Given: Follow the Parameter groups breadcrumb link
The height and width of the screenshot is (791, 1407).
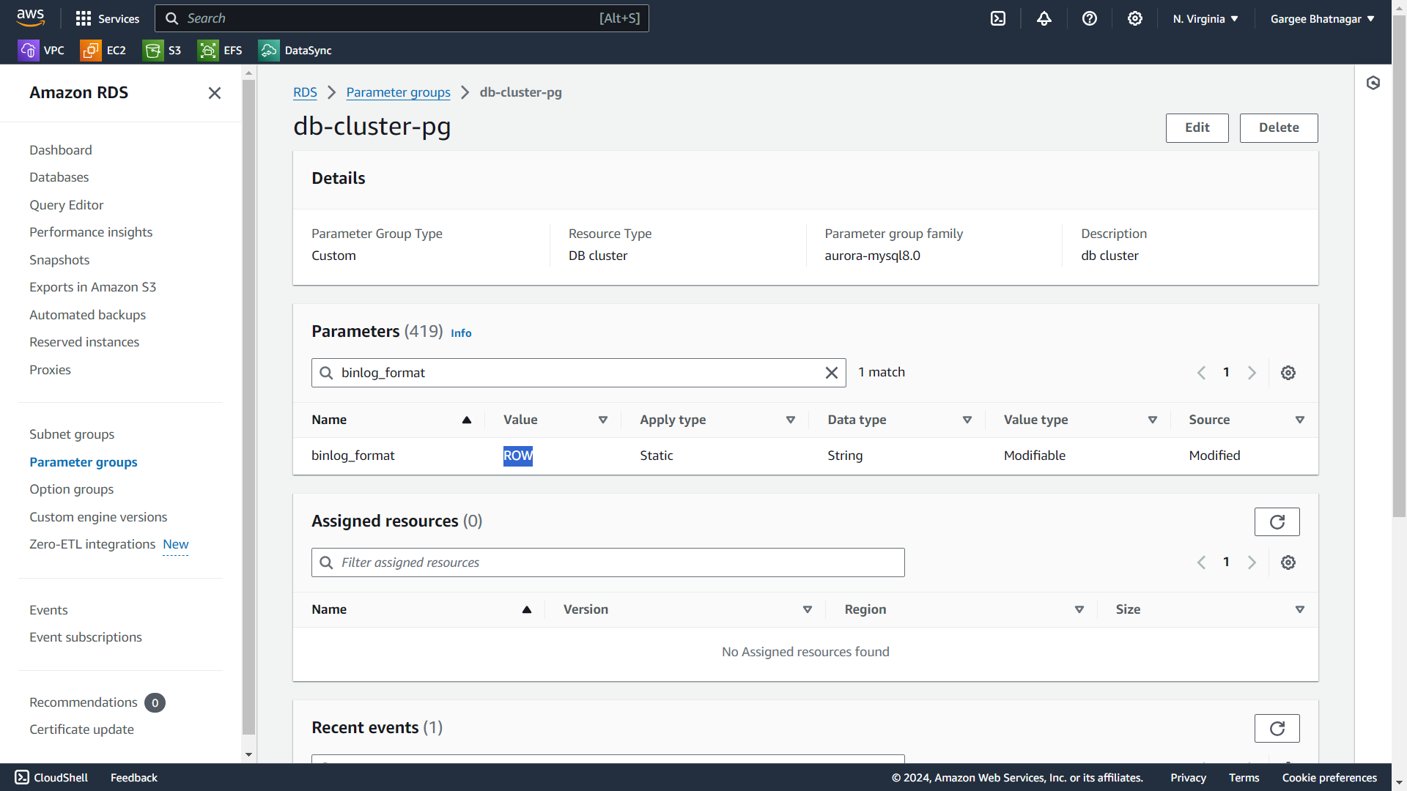Looking at the screenshot, I should pos(398,92).
